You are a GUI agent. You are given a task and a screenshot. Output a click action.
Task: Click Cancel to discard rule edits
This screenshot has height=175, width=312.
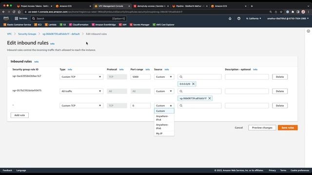pos(238,127)
